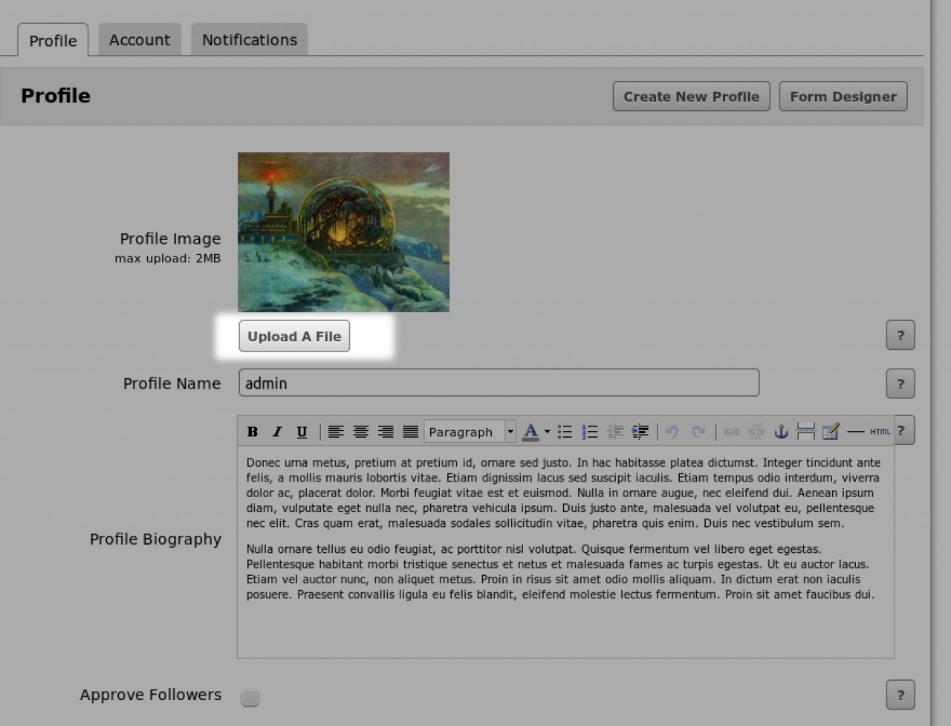Open the HTML source editor
Screen dimensions: 951x726
(880, 432)
